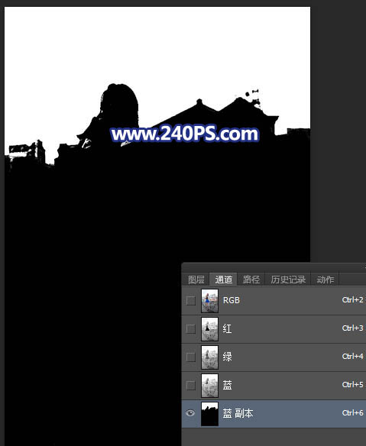Toggle visibility of the 绿 channel
The height and width of the screenshot is (446, 366).
191,357
